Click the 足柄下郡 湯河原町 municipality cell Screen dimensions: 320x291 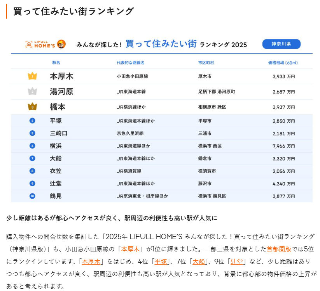[217, 92]
